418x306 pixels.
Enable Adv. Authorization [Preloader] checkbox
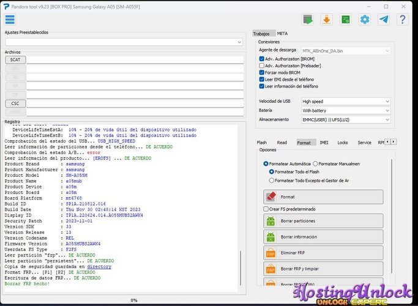pyautogui.click(x=262, y=65)
